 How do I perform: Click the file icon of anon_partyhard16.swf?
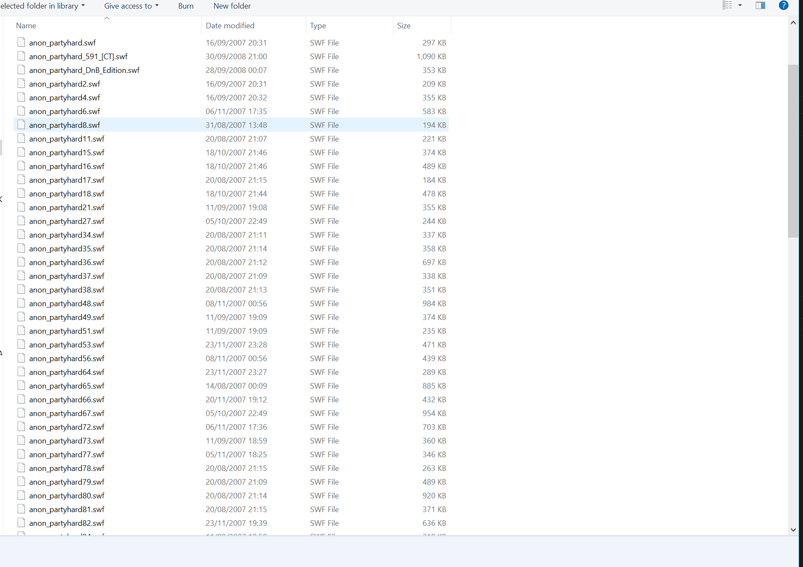(21, 166)
